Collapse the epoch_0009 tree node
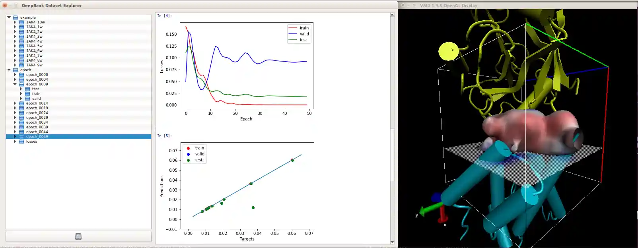This screenshot has width=638, height=248. click(x=15, y=84)
